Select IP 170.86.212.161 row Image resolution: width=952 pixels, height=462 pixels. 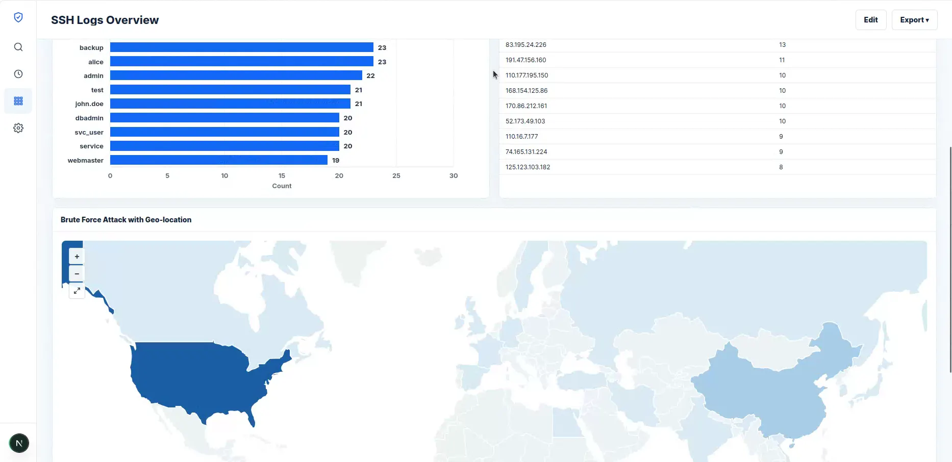[717, 106]
